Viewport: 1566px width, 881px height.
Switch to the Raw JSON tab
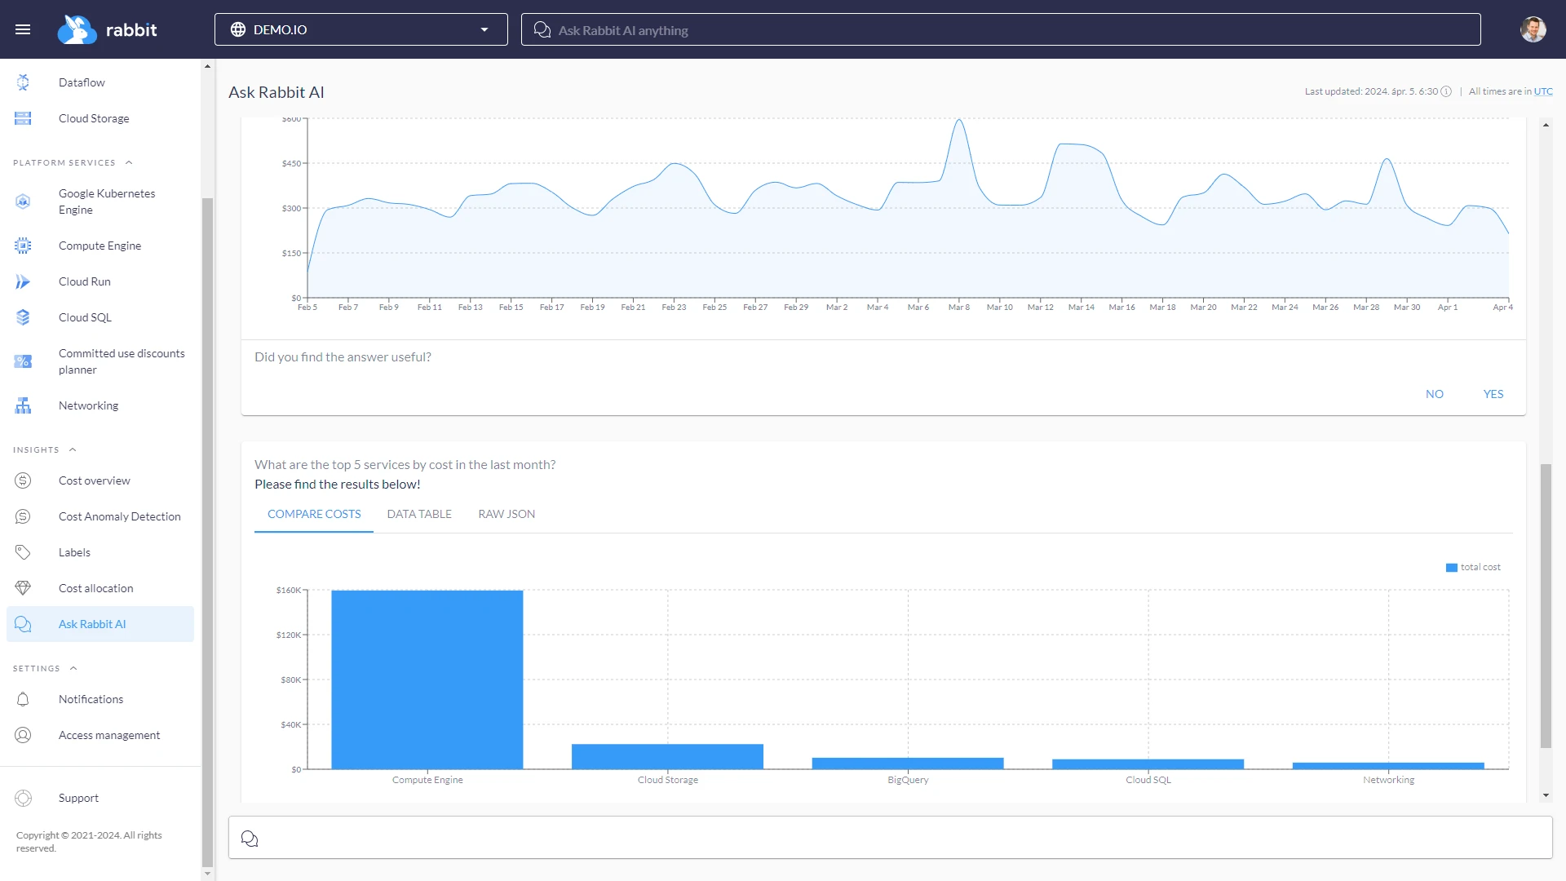tap(507, 514)
